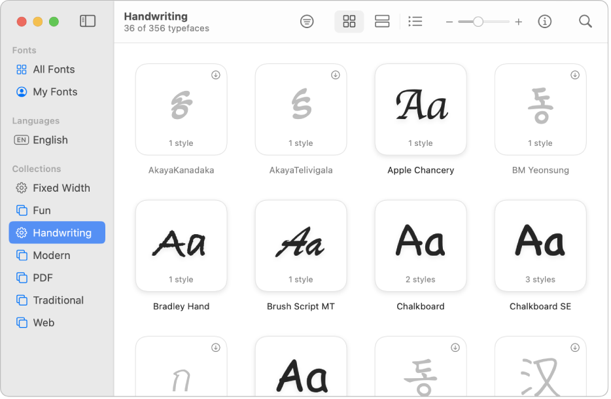Select the AkayaKanadaka font card
Image resolution: width=611 pixels, height=399 pixels.
181,109
